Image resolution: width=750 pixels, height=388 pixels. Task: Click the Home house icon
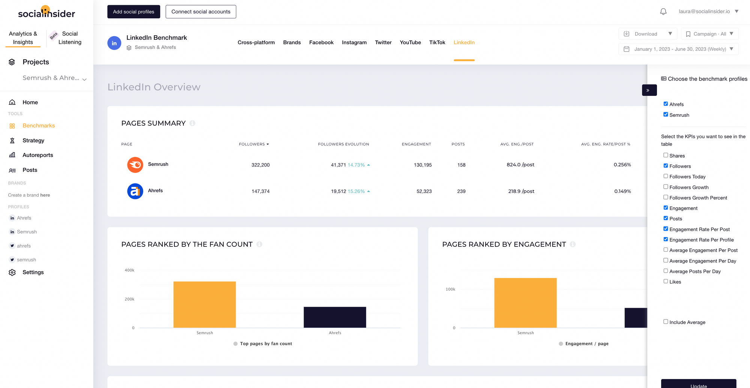pos(12,102)
